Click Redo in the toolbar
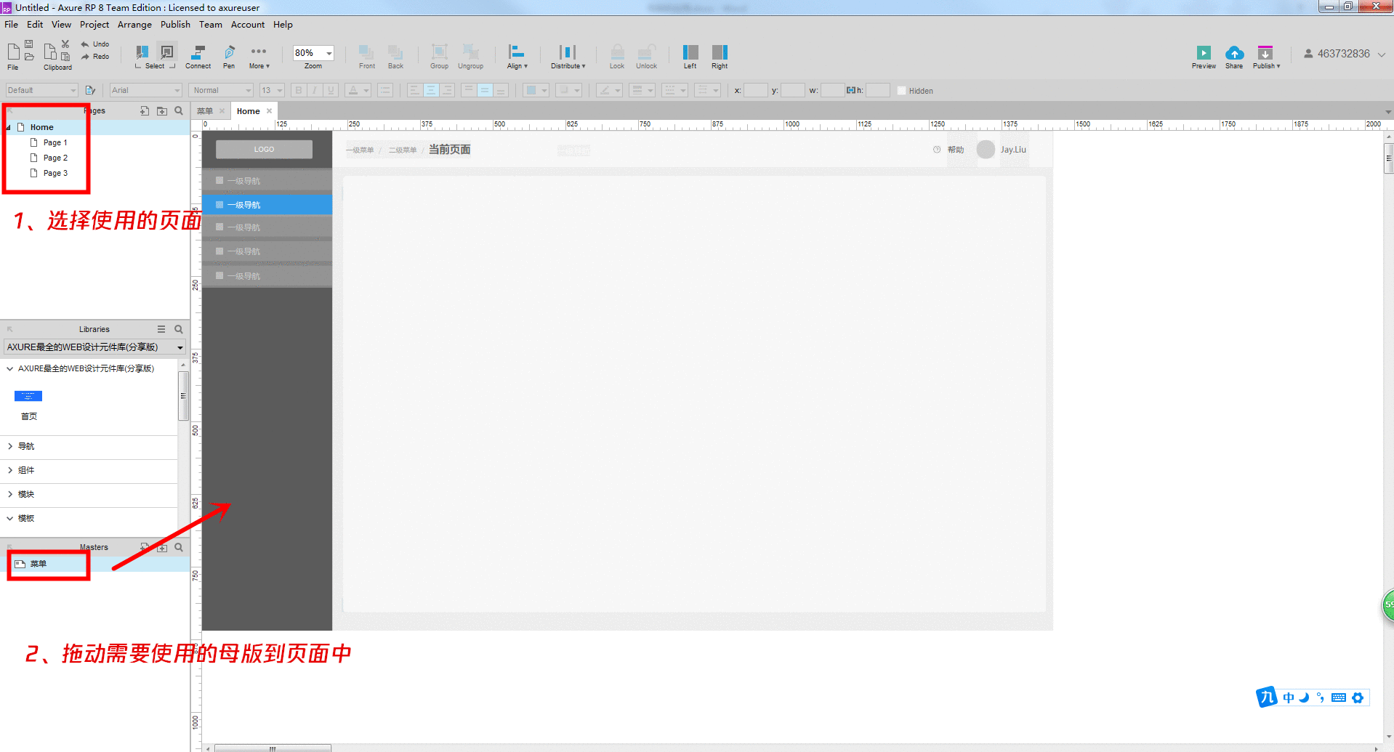 (94, 57)
